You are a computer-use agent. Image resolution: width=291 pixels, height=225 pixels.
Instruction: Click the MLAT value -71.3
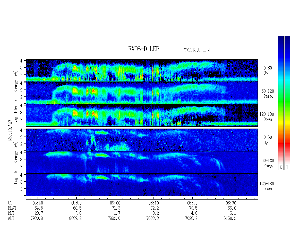115,208
